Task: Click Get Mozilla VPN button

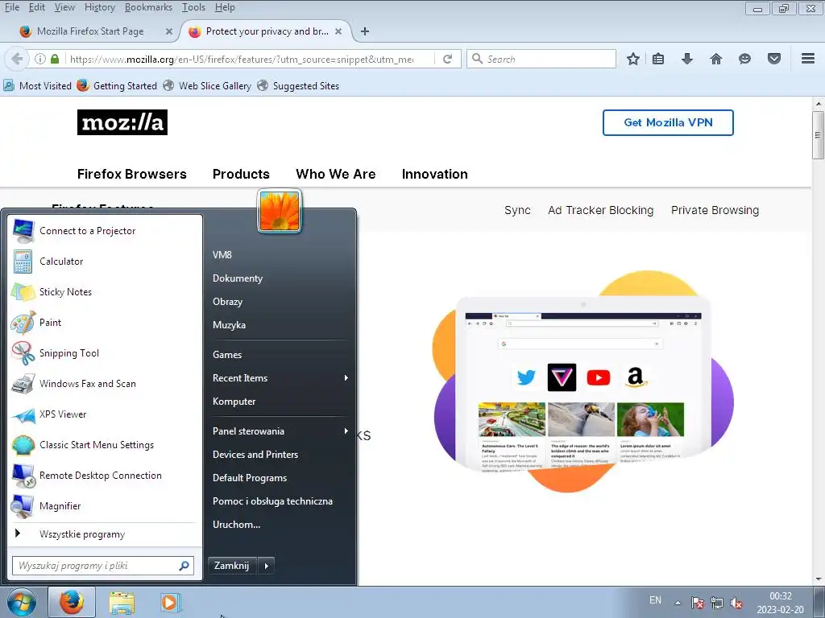Action: [x=668, y=122]
